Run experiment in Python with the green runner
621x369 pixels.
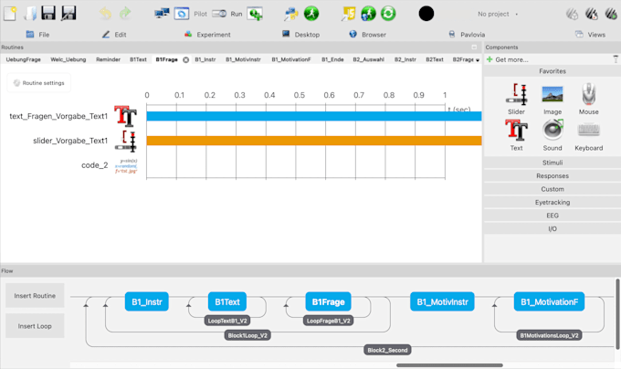coord(311,14)
